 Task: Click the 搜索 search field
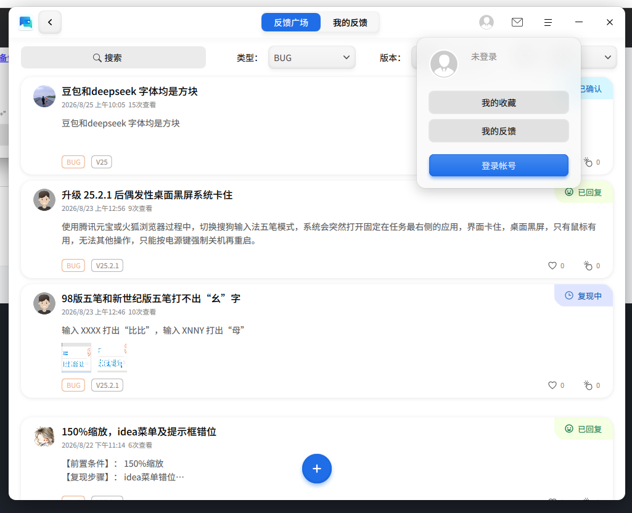[113, 57]
